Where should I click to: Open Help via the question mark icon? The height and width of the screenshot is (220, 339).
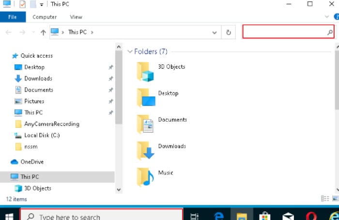[x=337, y=17]
